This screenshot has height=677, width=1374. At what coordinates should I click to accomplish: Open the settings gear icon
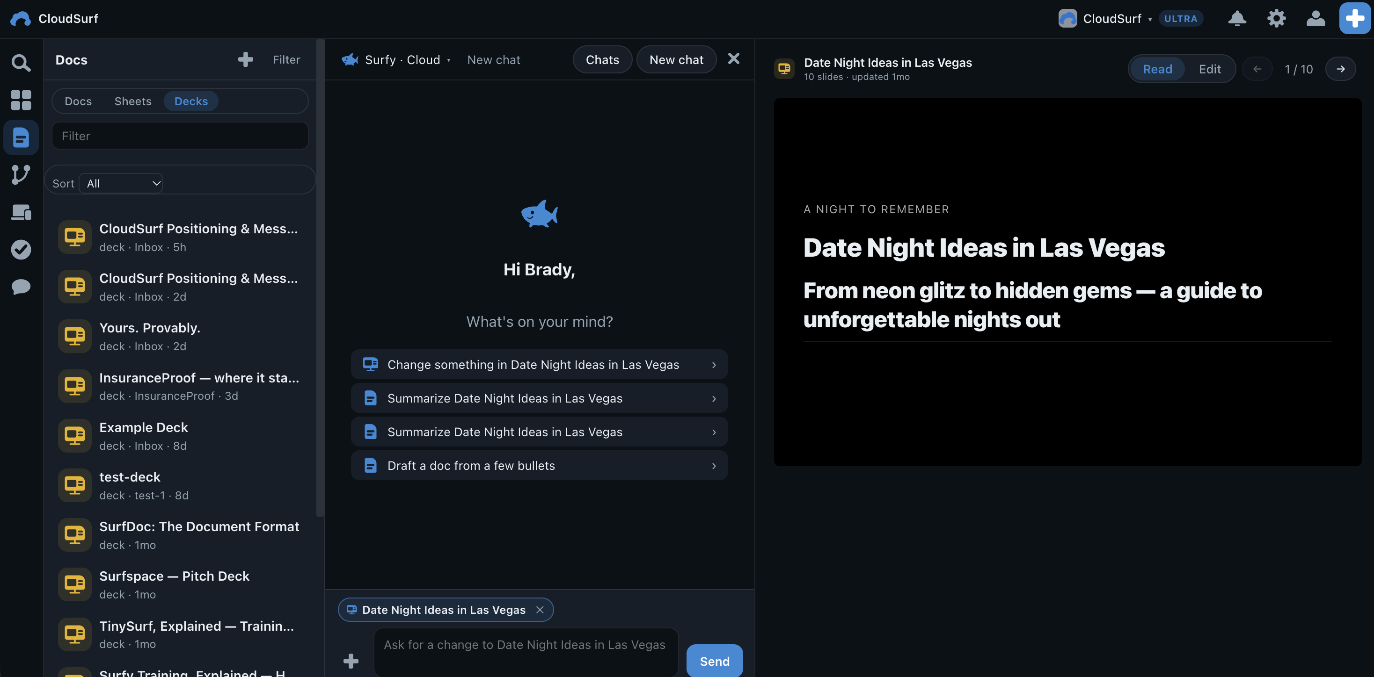1276,19
